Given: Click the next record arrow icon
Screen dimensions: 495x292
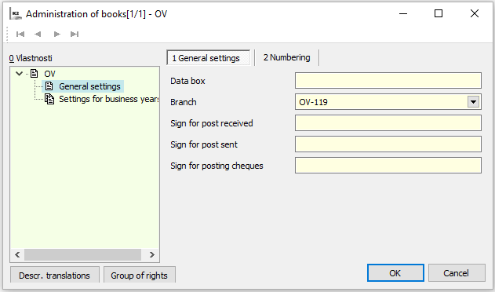Looking at the screenshot, I should tap(56, 34).
